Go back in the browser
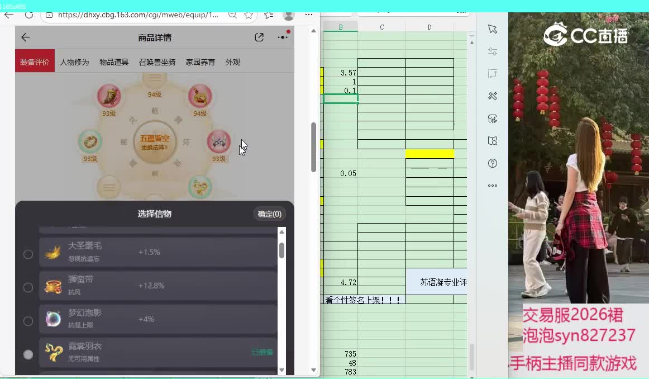Image resolution: width=649 pixels, height=379 pixels. click(x=9, y=15)
